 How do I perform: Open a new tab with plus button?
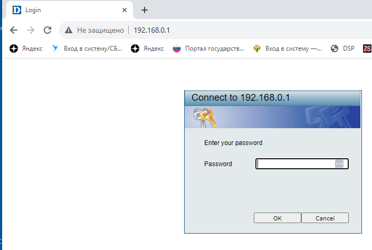pos(145,10)
